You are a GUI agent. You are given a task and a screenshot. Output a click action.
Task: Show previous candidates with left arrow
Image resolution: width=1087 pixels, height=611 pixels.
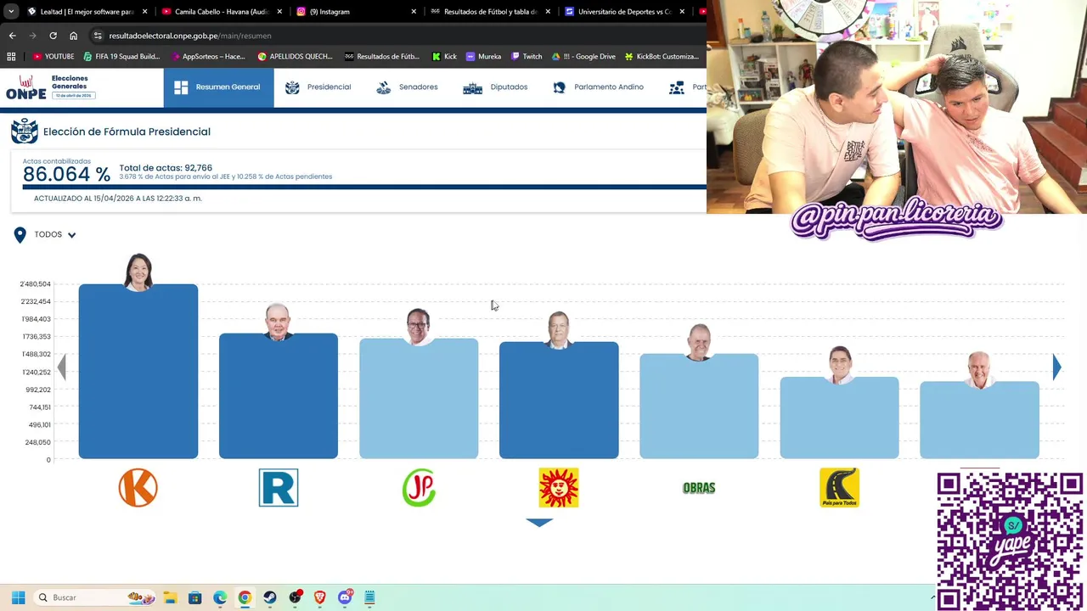61,367
